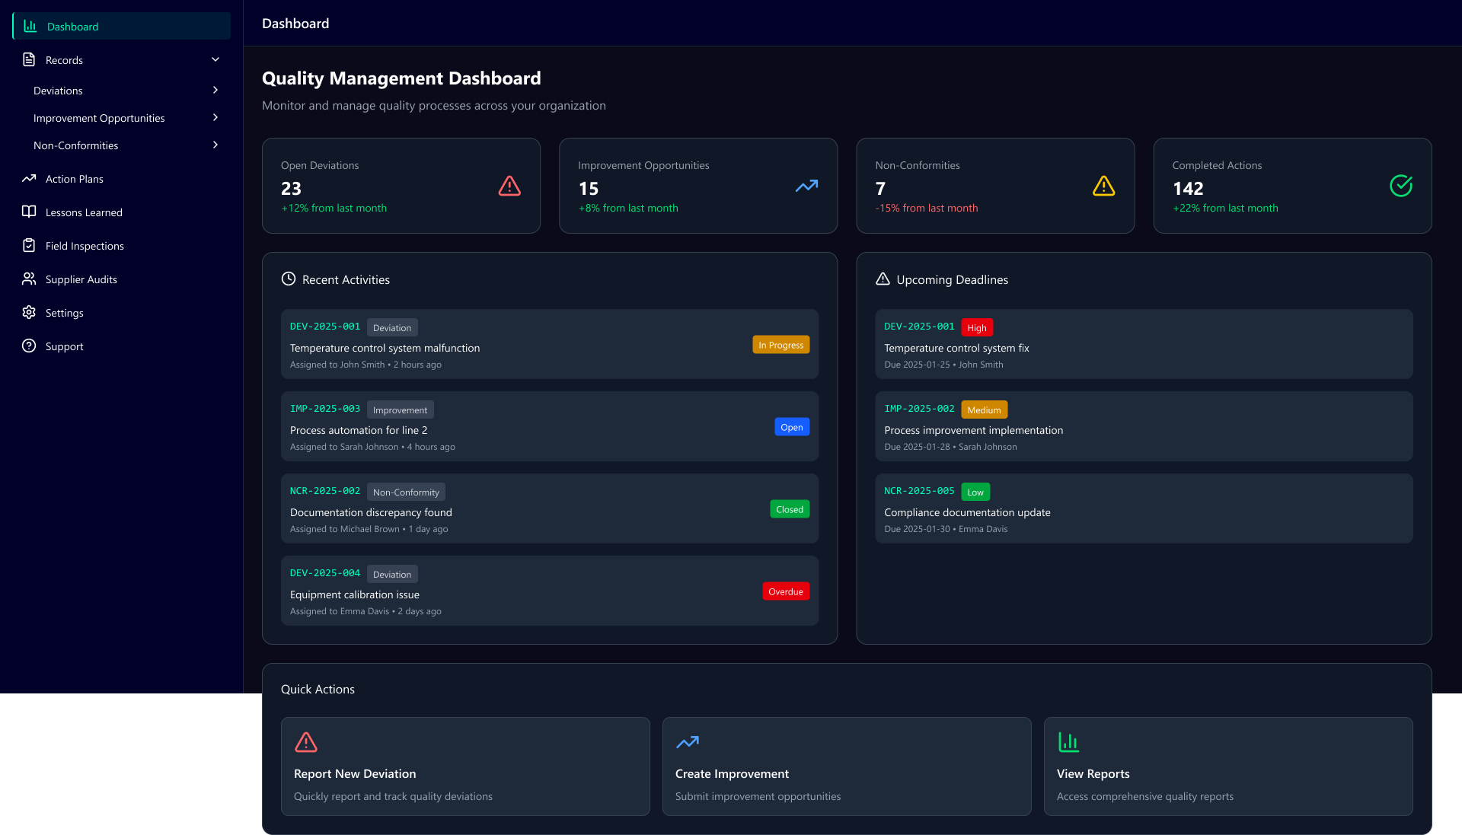Image resolution: width=1462 pixels, height=835 pixels.
Task: Select Report New Deviation quick action
Action: [465, 766]
